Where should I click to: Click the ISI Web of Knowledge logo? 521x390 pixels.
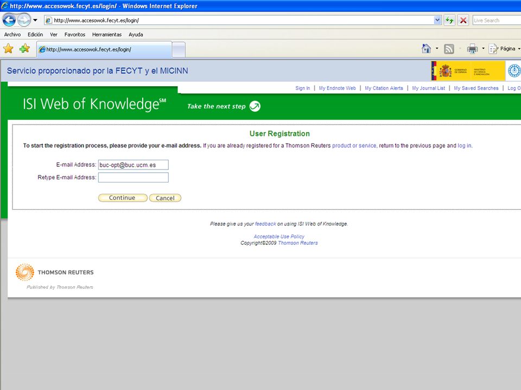click(x=94, y=104)
